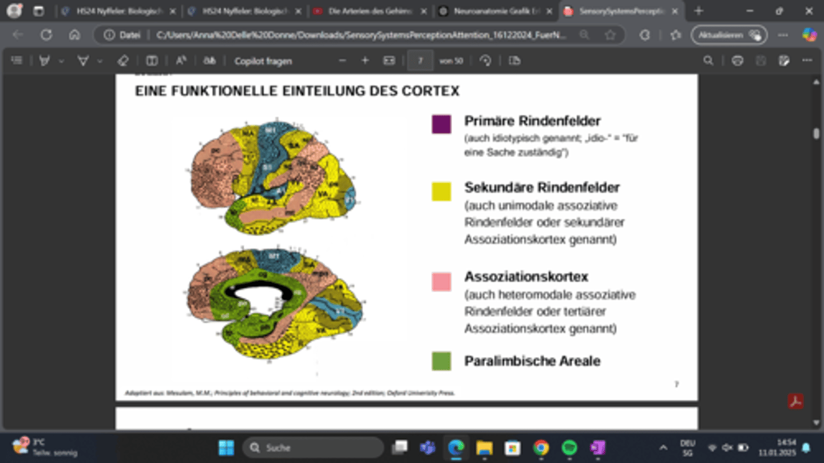Toggle the page view layout icon

click(152, 61)
